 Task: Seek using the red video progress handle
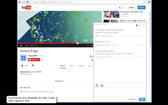click(77, 43)
